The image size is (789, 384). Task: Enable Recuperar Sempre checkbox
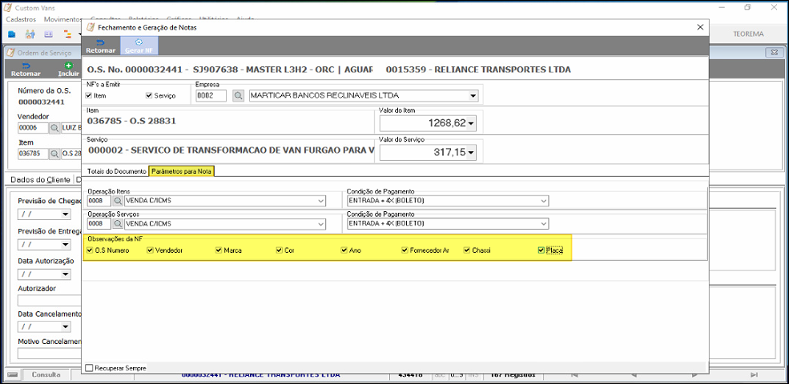coord(89,368)
